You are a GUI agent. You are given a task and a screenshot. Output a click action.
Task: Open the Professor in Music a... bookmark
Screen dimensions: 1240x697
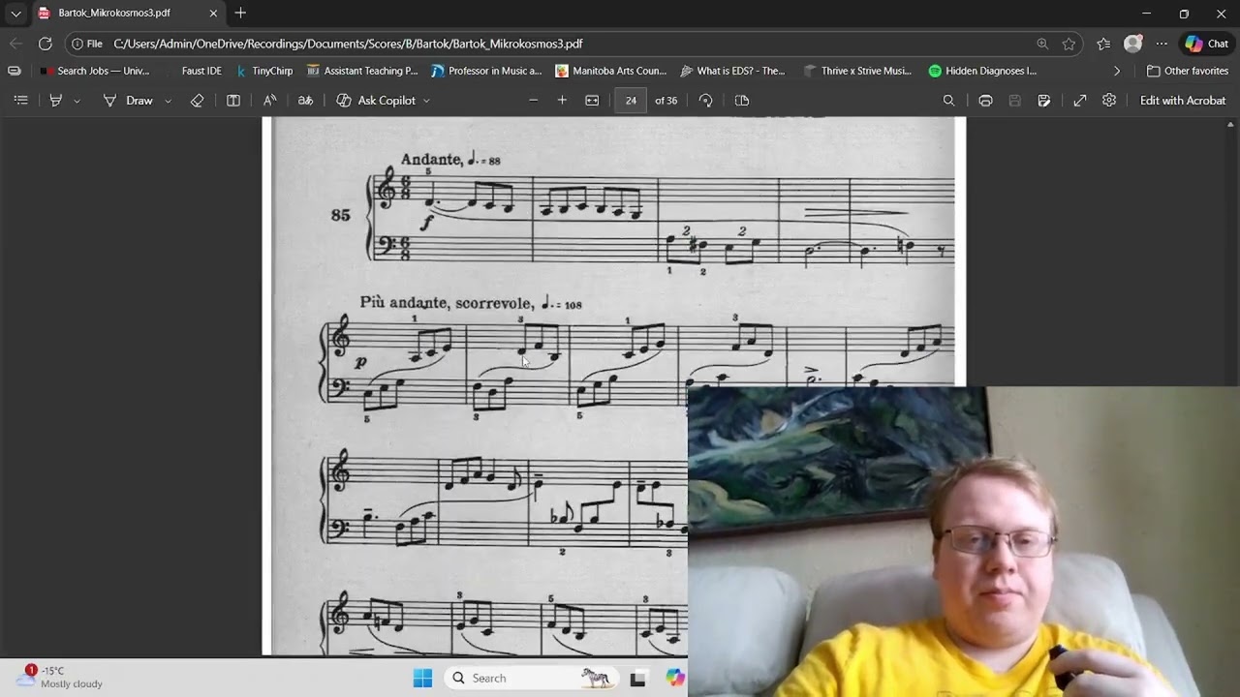[x=486, y=71]
